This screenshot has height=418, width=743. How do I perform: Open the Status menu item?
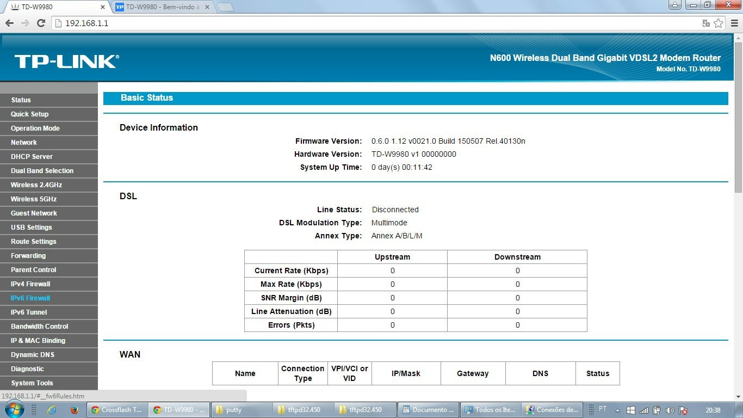point(49,100)
